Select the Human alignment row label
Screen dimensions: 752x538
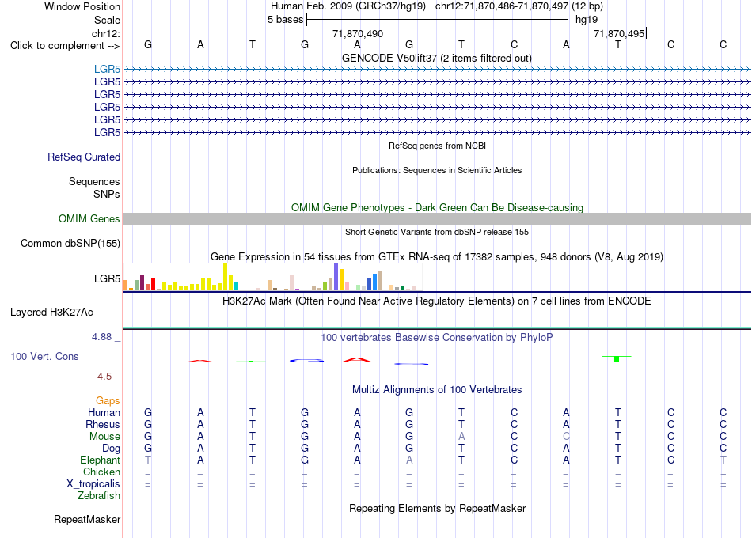click(x=104, y=412)
